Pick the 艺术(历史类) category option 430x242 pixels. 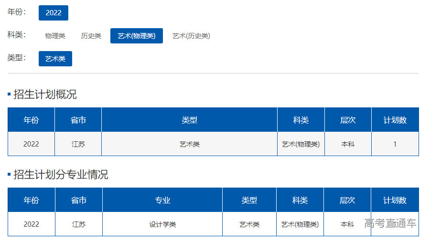pyautogui.click(x=191, y=36)
